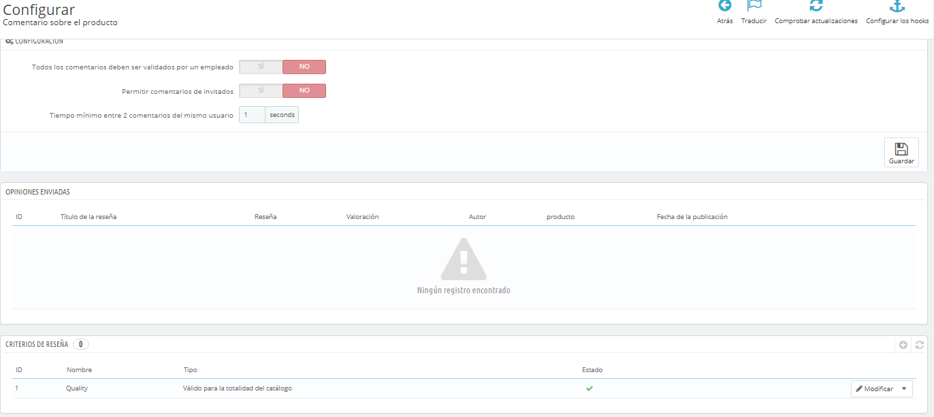934x417 pixels.
Task: Click the Nombre column header
Action: 79,370
